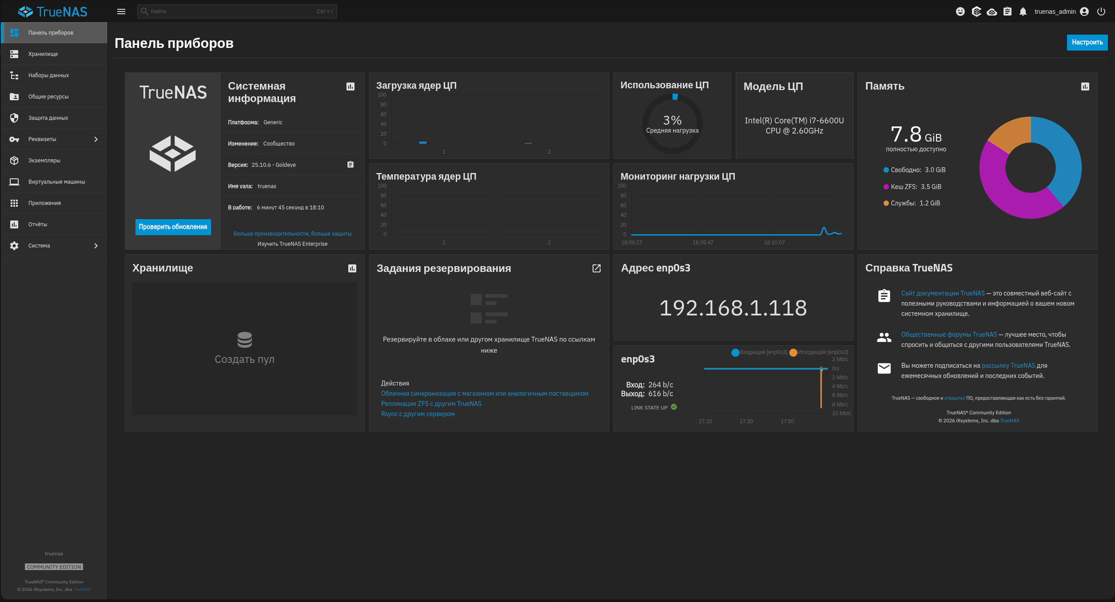The width and height of the screenshot is (1115, 602).
Task: Focus the Найти search field
Action: pos(237,12)
